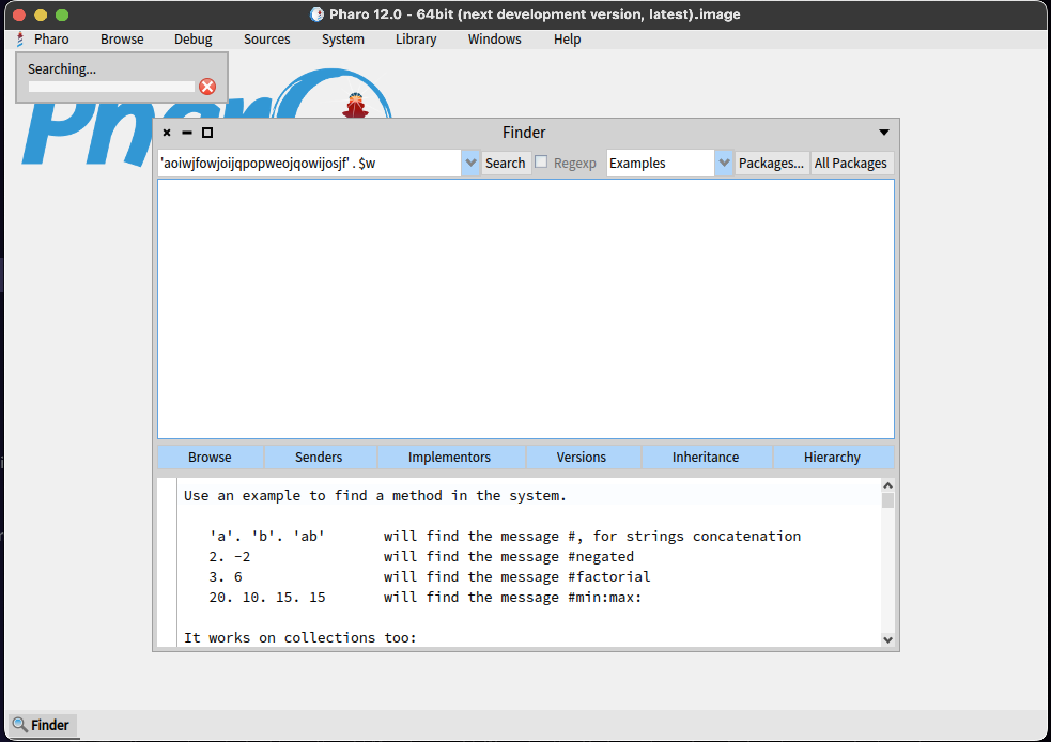The image size is (1051, 742).
Task: Click inside the Finder search input field
Action: point(310,163)
